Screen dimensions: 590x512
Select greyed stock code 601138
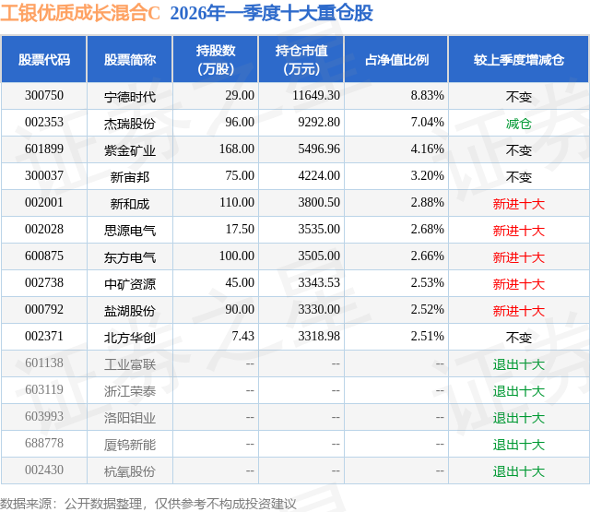click(x=44, y=363)
